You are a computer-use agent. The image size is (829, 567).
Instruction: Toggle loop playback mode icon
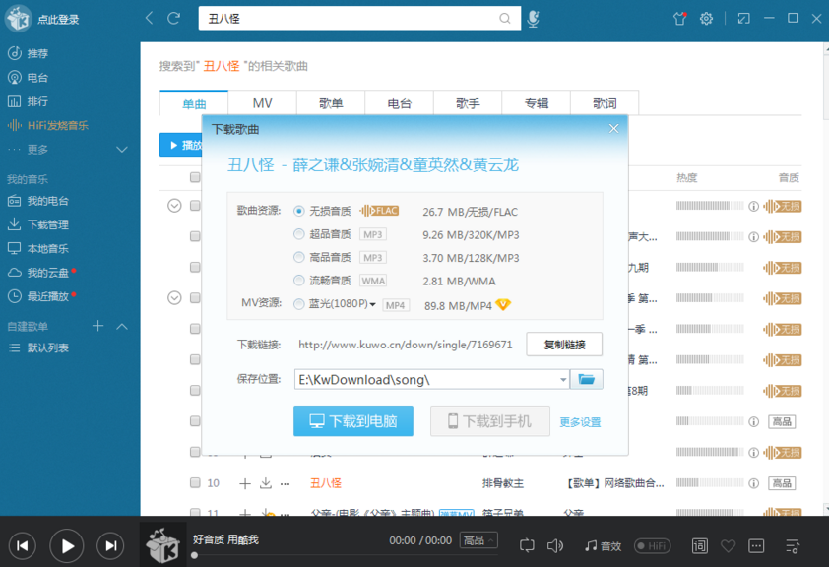tap(527, 546)
